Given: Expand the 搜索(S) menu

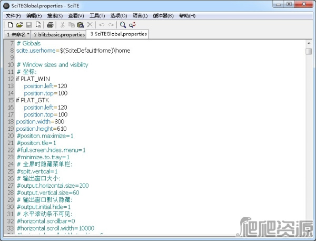Looking at the screenshot, I should coord(55,15).
